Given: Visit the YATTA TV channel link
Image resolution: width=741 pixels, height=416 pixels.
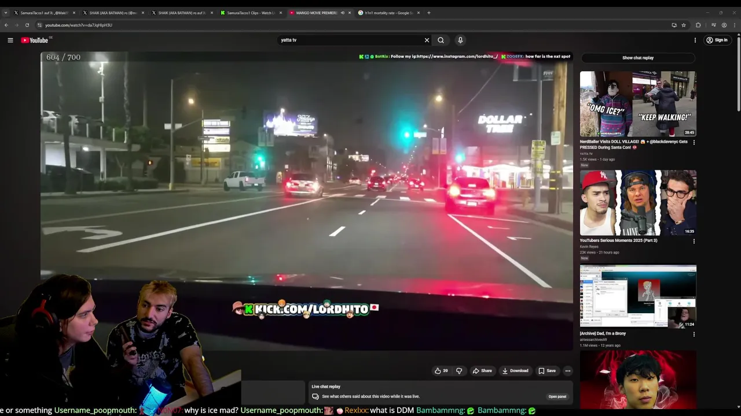Looking at the screenshot, I should click(586, 154).
